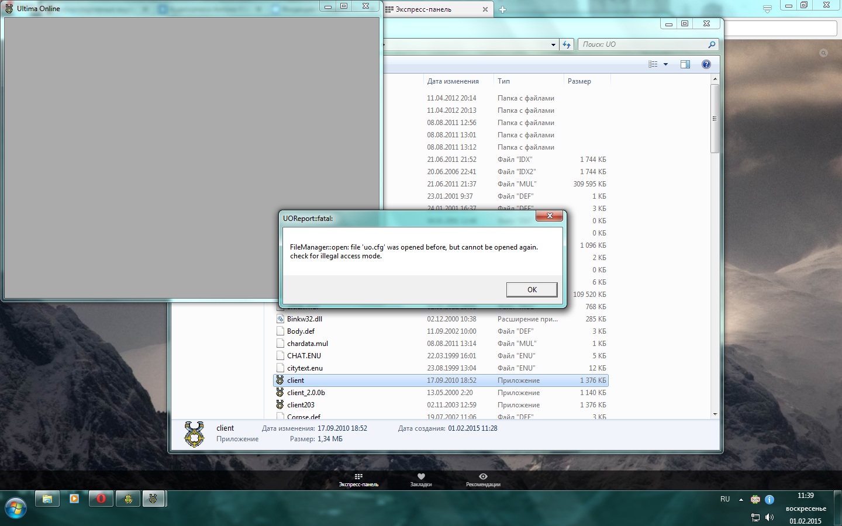Image resolution: width=842 pixels, height=526 pixels.
Task: Open Рекомендации eye icon
Action: [483, 476]
